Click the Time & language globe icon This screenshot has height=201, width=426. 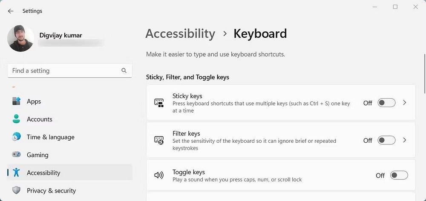coord(16,137)
